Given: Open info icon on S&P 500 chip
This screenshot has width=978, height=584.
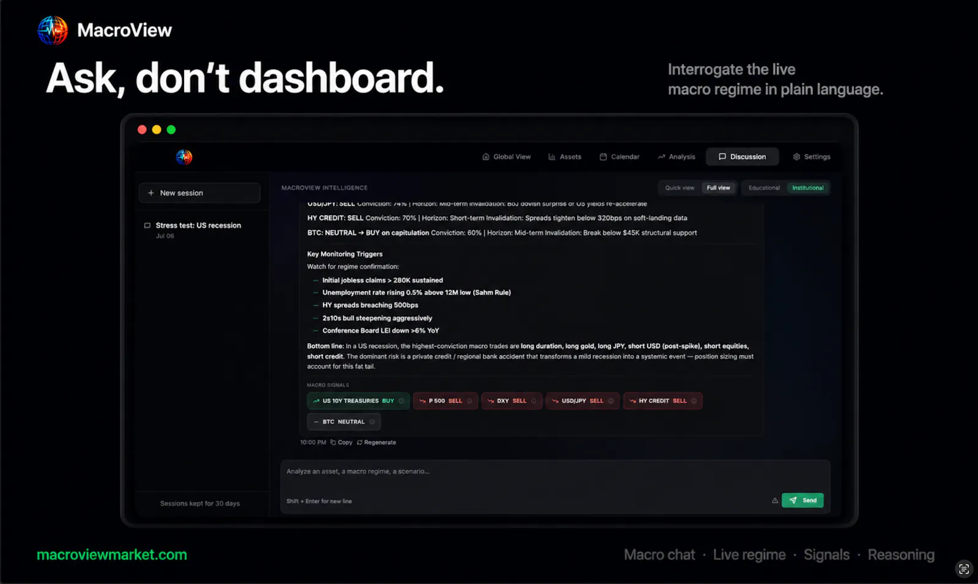Looking at the screenshot, I should click(x=469, y=401).
